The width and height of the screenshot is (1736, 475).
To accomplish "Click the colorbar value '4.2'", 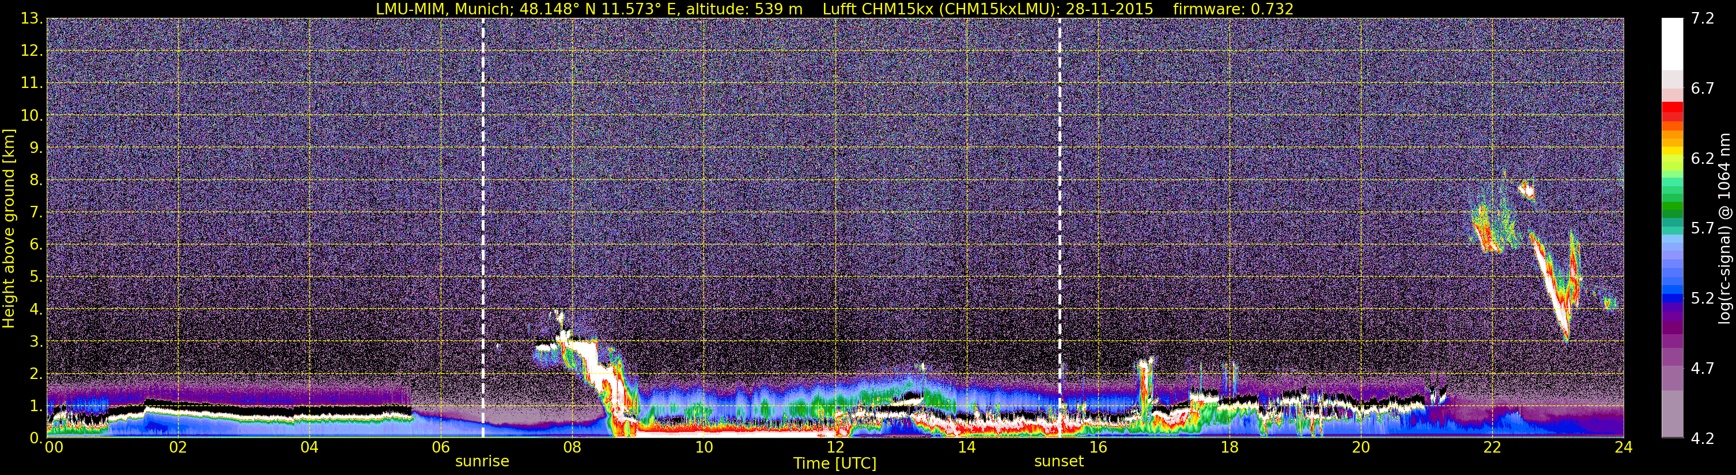I will click(x=1703, y=438).
